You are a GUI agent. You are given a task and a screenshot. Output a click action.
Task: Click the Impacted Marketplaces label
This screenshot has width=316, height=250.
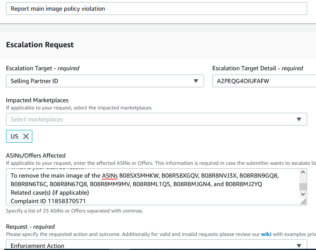[37, 100]
